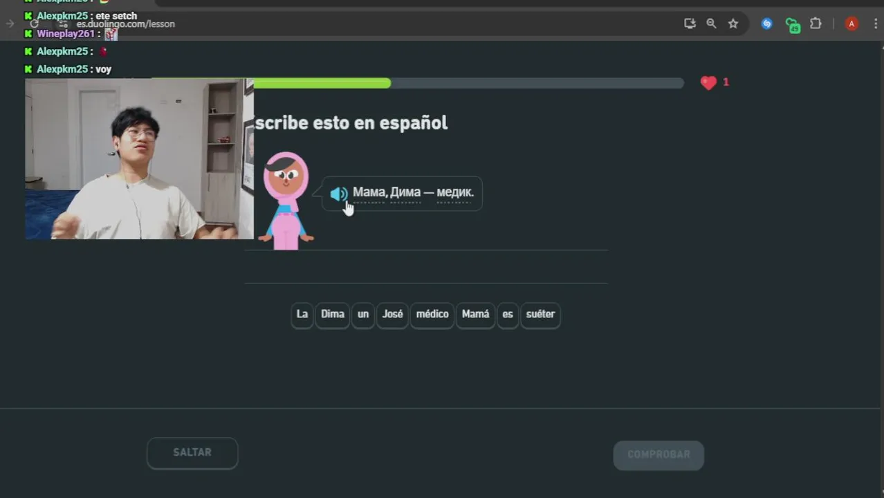
Task: Select the word tile 'médico'
Action: point(432,314)
